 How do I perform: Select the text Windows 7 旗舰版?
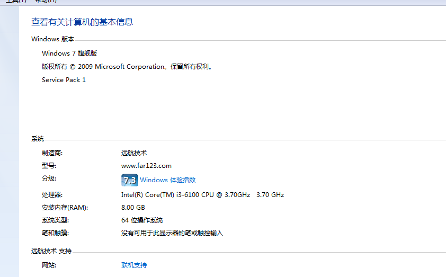pos(69,53)
